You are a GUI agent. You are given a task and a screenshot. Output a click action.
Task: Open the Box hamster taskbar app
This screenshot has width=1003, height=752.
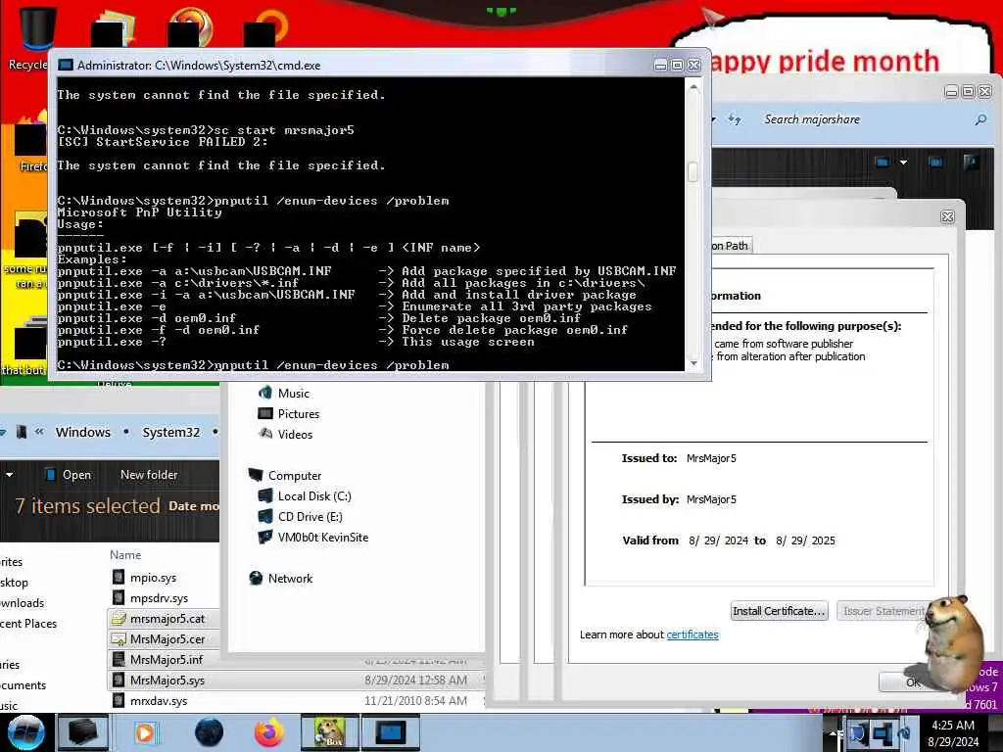pos(329,732)
